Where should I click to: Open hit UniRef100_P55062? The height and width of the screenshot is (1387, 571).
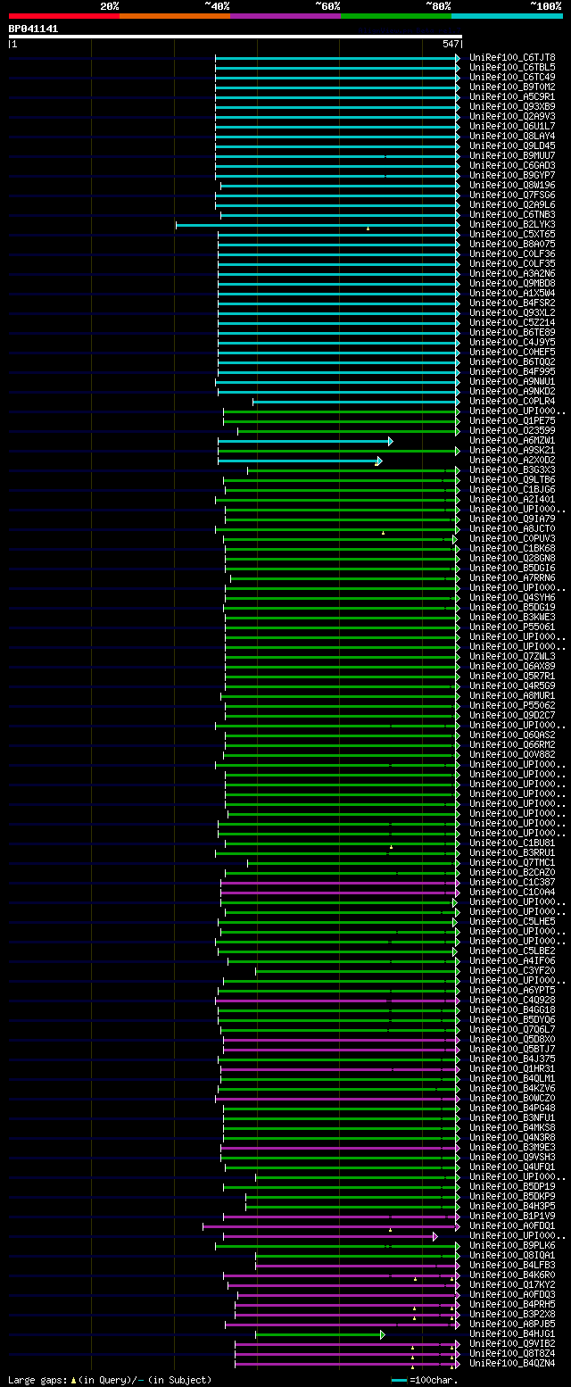pos(512,705)
